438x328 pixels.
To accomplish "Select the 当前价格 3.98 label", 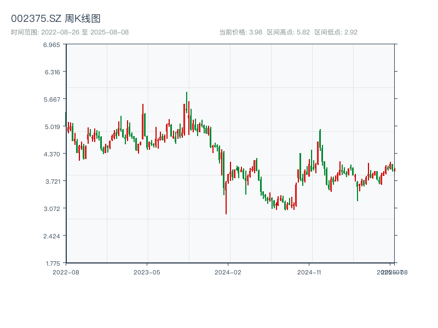I will (x=240, y=32).
